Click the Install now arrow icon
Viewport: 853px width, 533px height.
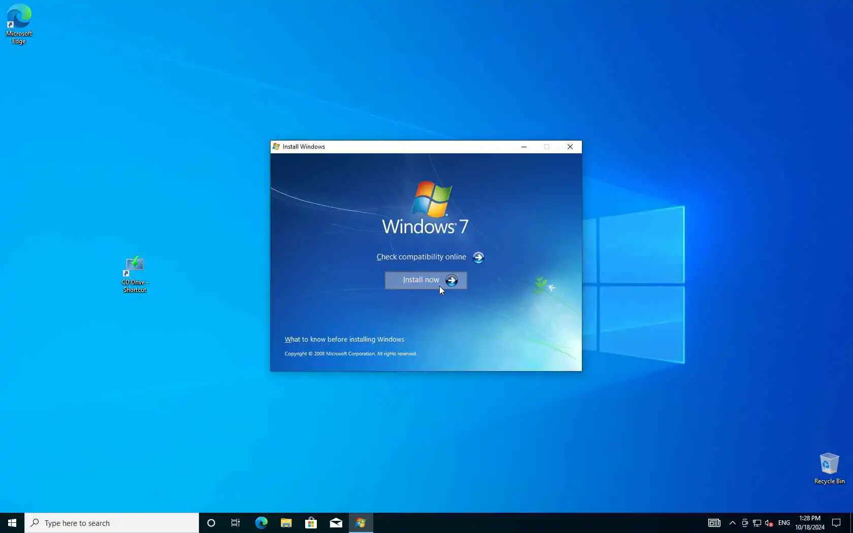pyautogui.click(x=451, y=280)
